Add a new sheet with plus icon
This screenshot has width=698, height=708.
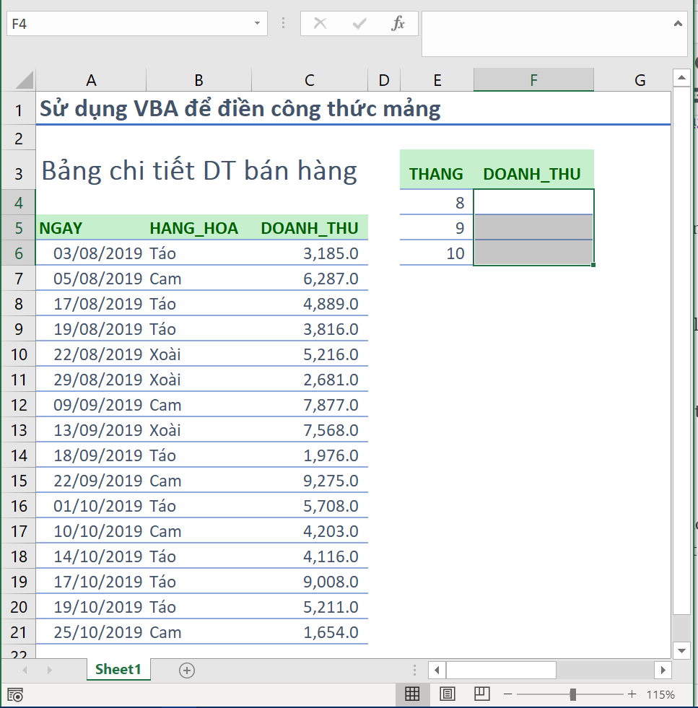[187, 670]
